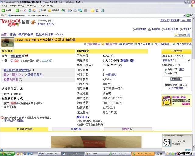Select the automatic bid radio button

pyautogui.click(x=165, y=69)
